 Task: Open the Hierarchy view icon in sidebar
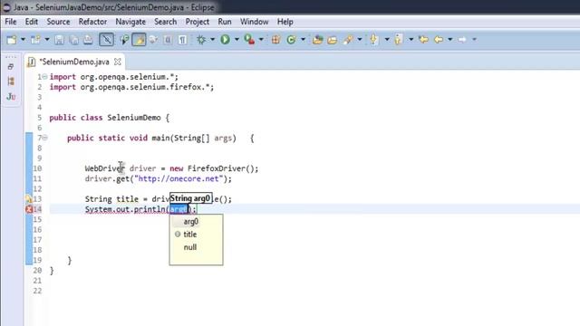(11, 81)
